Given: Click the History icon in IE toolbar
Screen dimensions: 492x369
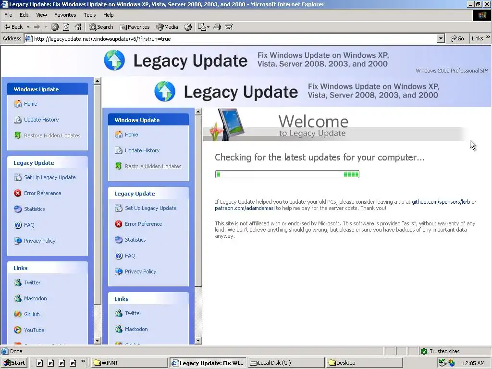Looking at the screenshot, I should coord(188,27).
